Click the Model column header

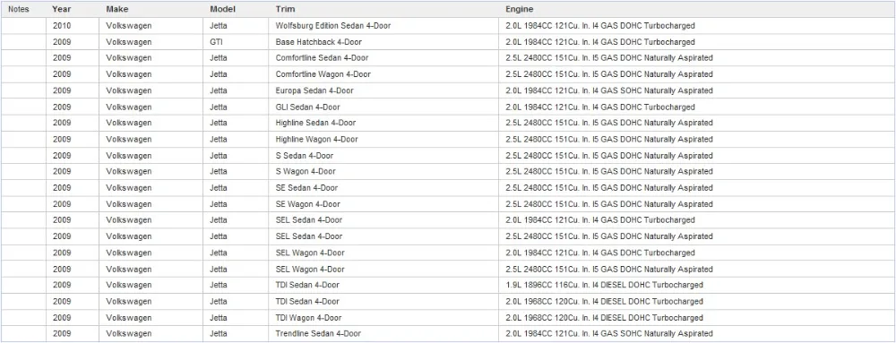pyautogui.click(x=222, y=9)
